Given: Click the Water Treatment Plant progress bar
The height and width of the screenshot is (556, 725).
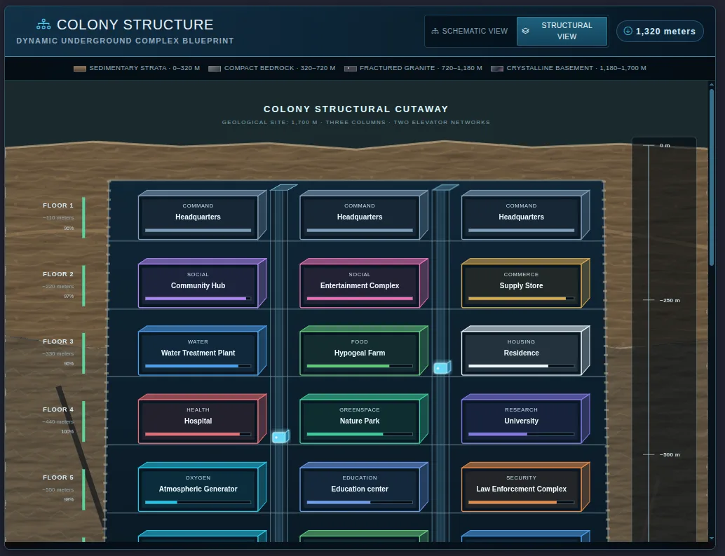Looking at the screenshot, I should coord(198,366).
